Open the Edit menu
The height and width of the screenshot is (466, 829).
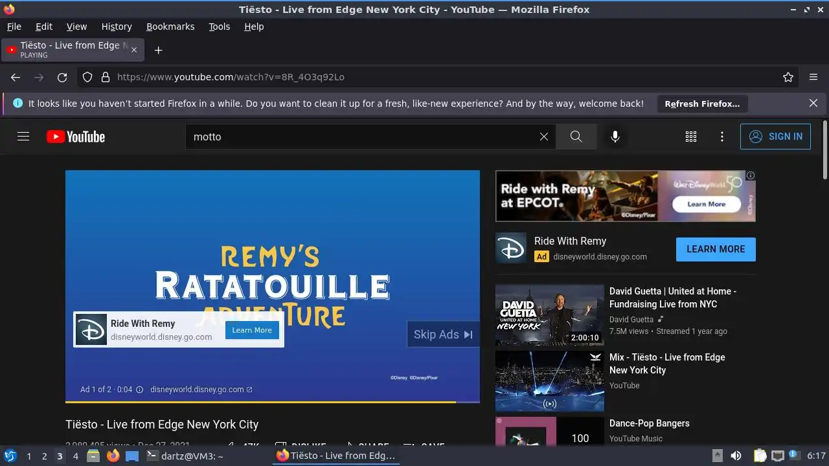pos(44,27)
